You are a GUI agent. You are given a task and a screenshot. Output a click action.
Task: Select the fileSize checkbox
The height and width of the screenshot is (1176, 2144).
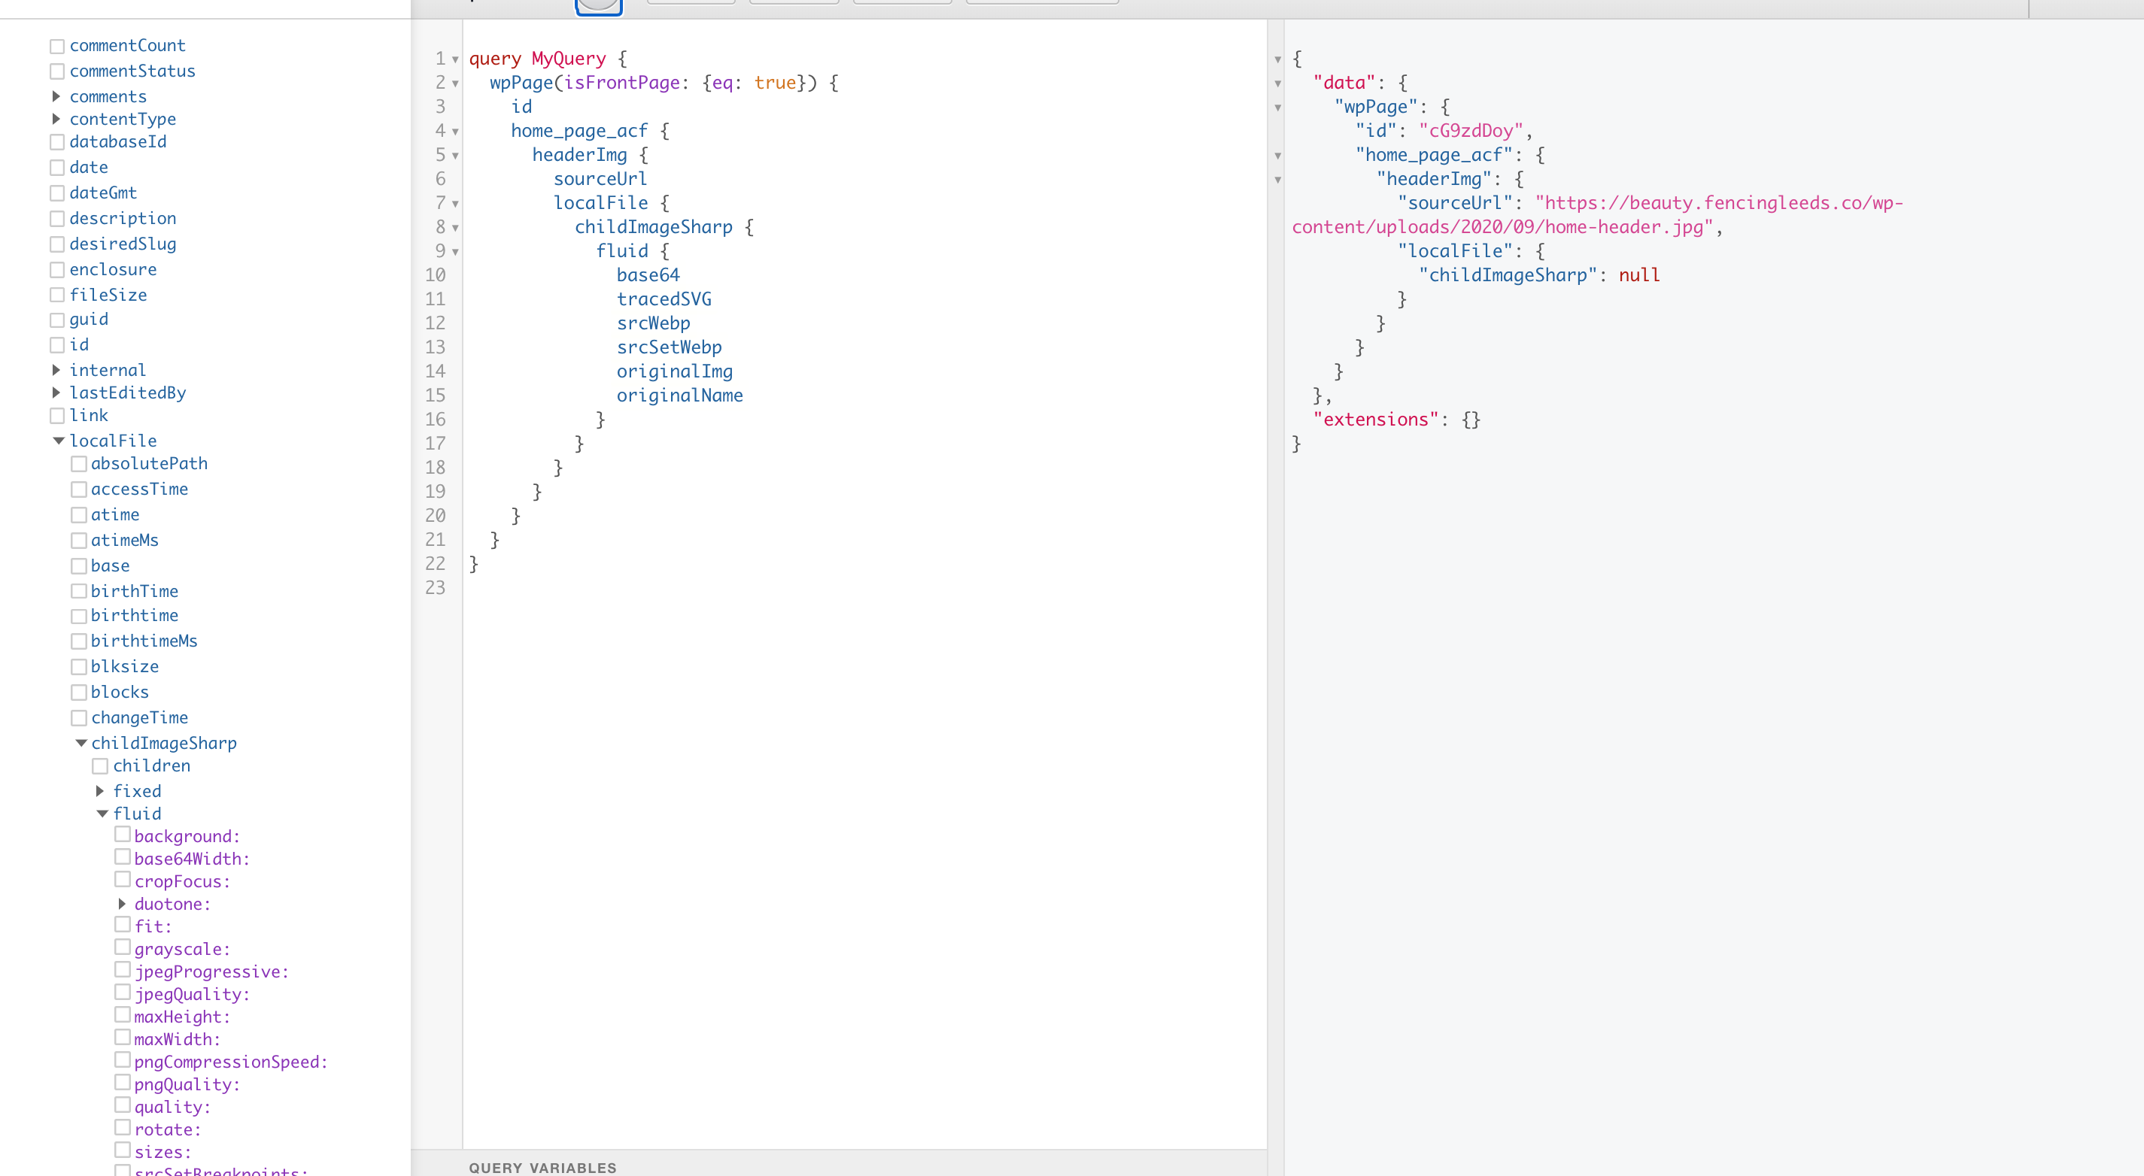click(57, 296)
